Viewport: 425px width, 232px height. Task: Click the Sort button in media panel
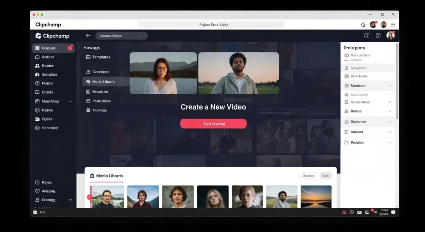(x=325, y=176)
